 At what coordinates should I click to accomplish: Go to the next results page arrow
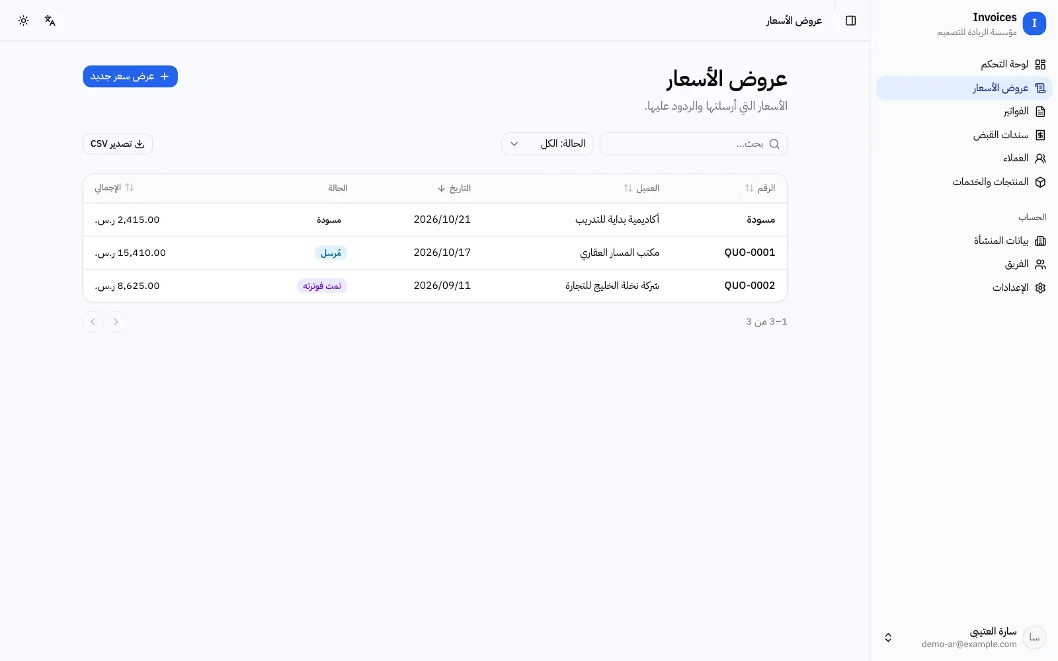(x=93, y=322)
